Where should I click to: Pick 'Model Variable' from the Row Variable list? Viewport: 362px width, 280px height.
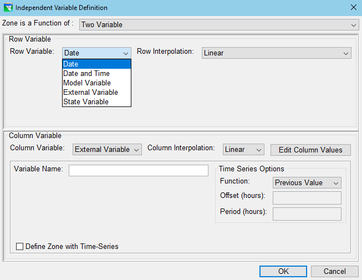[x=96, y=83]
